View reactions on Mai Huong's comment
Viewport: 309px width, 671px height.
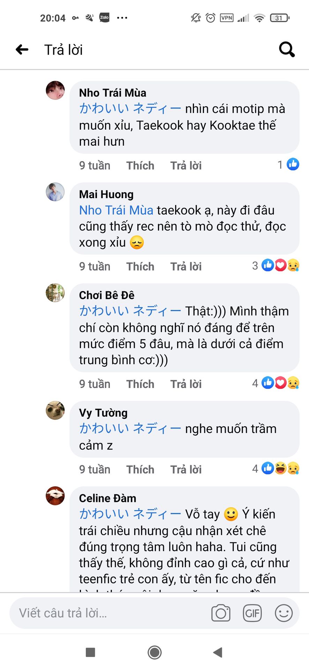tap(276, 266)
